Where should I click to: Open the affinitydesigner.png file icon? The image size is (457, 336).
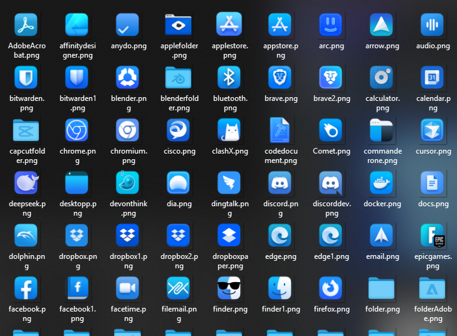pyautogui.click(x=76, y=25)
